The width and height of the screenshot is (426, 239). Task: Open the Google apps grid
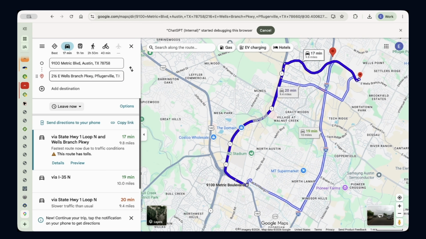tap(386, 46)
